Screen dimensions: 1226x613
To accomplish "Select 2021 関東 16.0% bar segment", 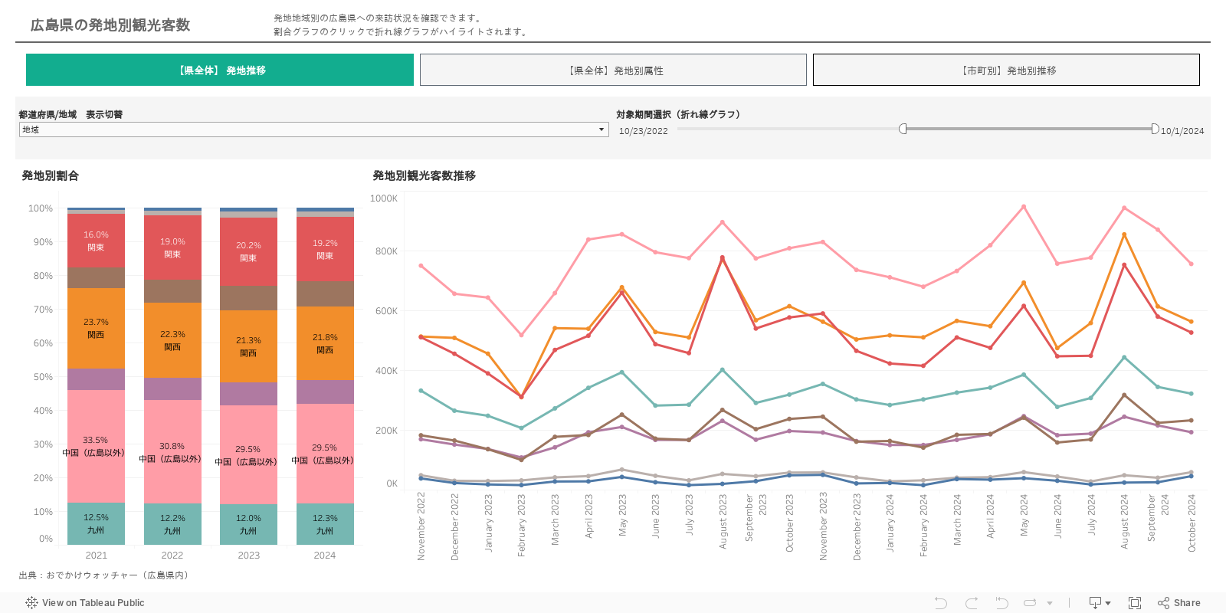I will pos(96,241).
